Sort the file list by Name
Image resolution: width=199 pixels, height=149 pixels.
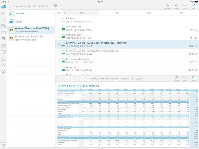point(81,13)
